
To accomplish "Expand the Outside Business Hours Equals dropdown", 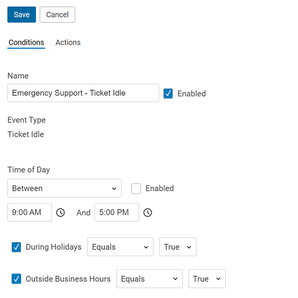I will [x=149, y=278].
